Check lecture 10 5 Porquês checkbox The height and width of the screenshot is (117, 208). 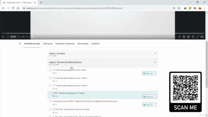(x=50, y=110)
